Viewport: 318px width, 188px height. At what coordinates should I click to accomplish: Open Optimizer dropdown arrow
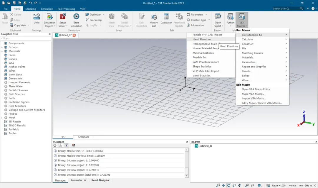pos(104,15)
